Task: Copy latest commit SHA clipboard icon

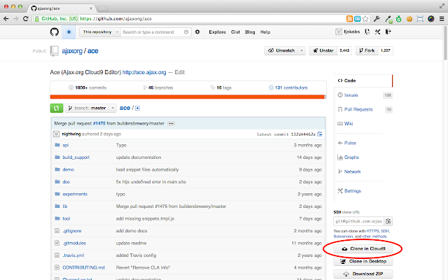Action: coord(320,134)
